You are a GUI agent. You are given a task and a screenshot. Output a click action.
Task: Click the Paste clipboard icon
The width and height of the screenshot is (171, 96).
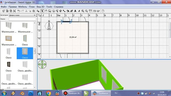pyautogui.click(x=34, y=11)
